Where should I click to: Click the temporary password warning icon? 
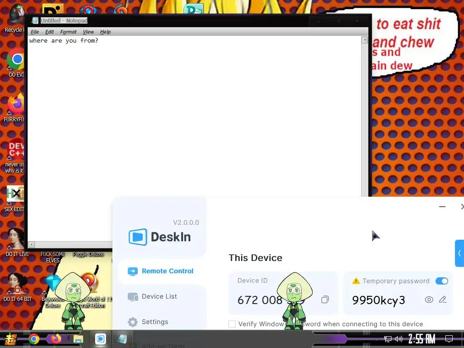point(356,281)
